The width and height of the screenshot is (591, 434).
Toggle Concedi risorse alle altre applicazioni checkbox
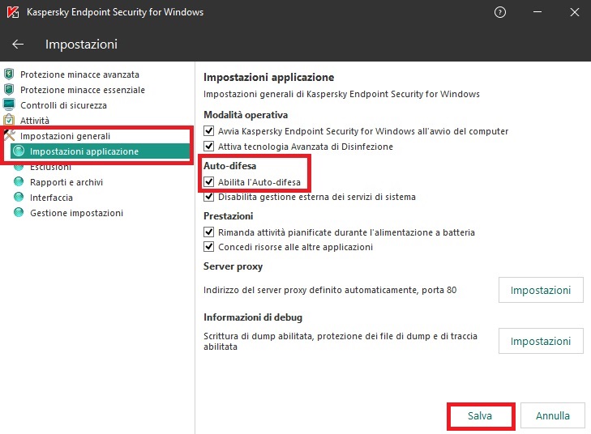(209, 247)
